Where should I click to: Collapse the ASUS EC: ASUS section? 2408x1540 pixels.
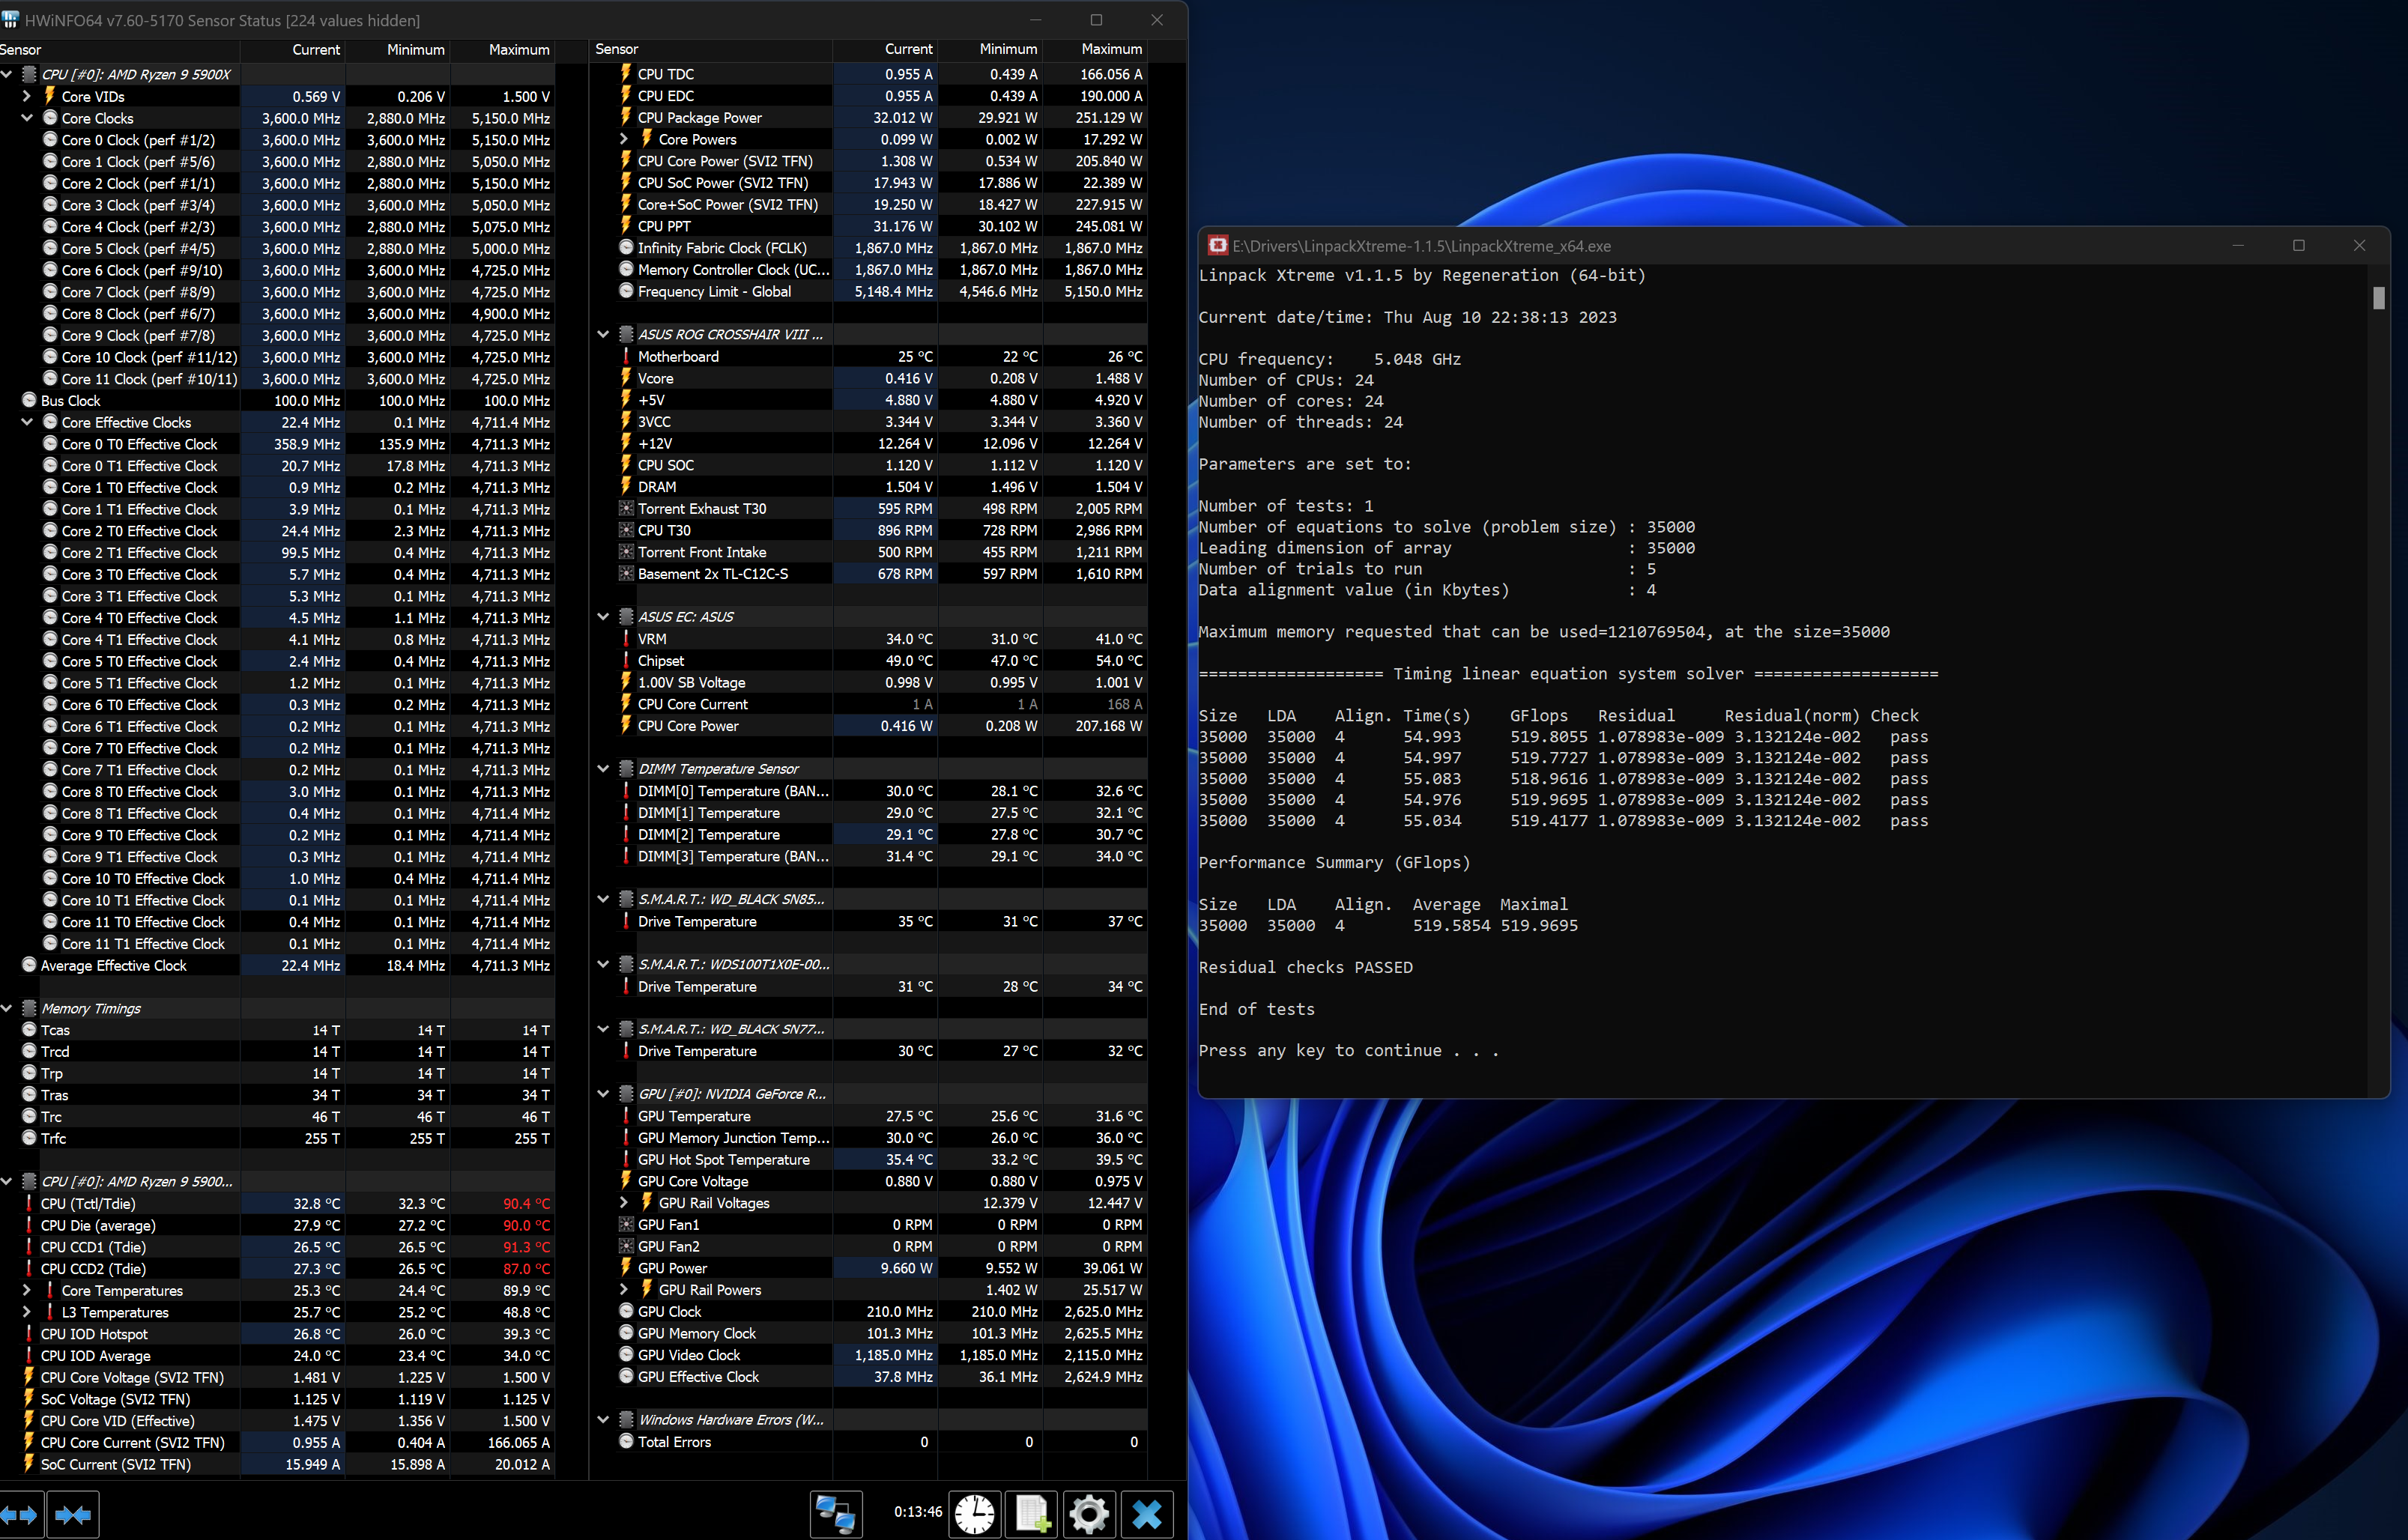click(603, 617)
